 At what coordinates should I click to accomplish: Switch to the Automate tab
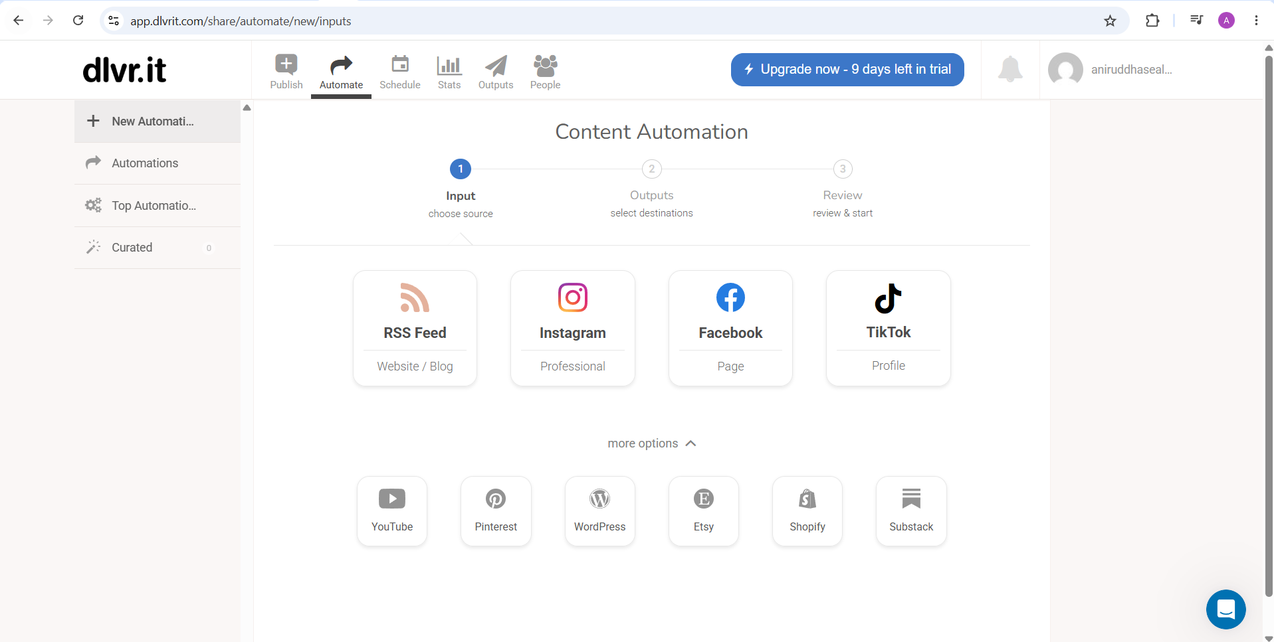[341, 72]
